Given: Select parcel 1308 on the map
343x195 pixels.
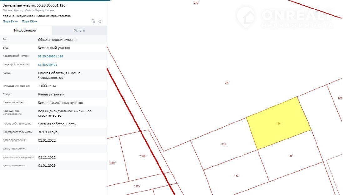Looking at the screenshot, I should point(143,156).
